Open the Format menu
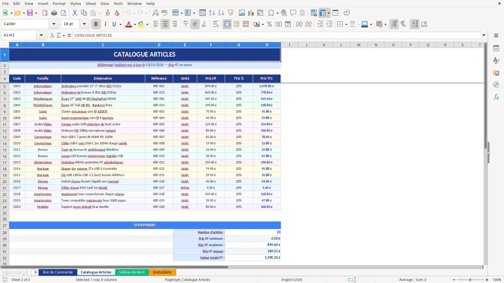Screen dimensions: 504x283 click(59, 3)
